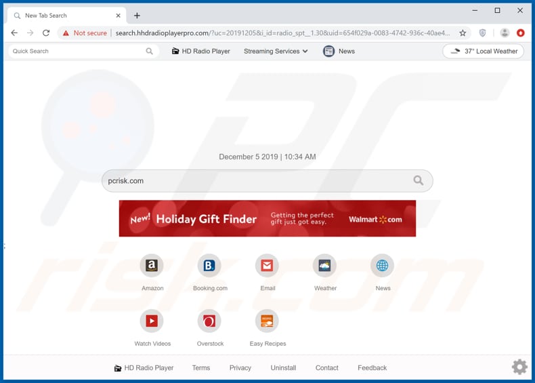Open the Email shortcut icon
This screenshot has width=535, height=383.
tap(267, 266)
